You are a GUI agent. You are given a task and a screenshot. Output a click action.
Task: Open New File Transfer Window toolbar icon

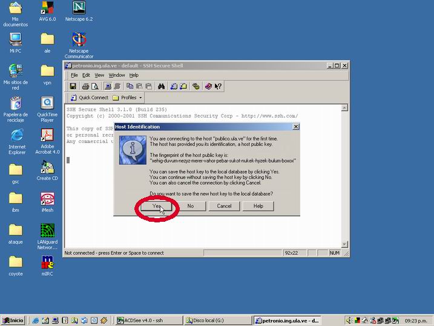[x=183, y=87]
